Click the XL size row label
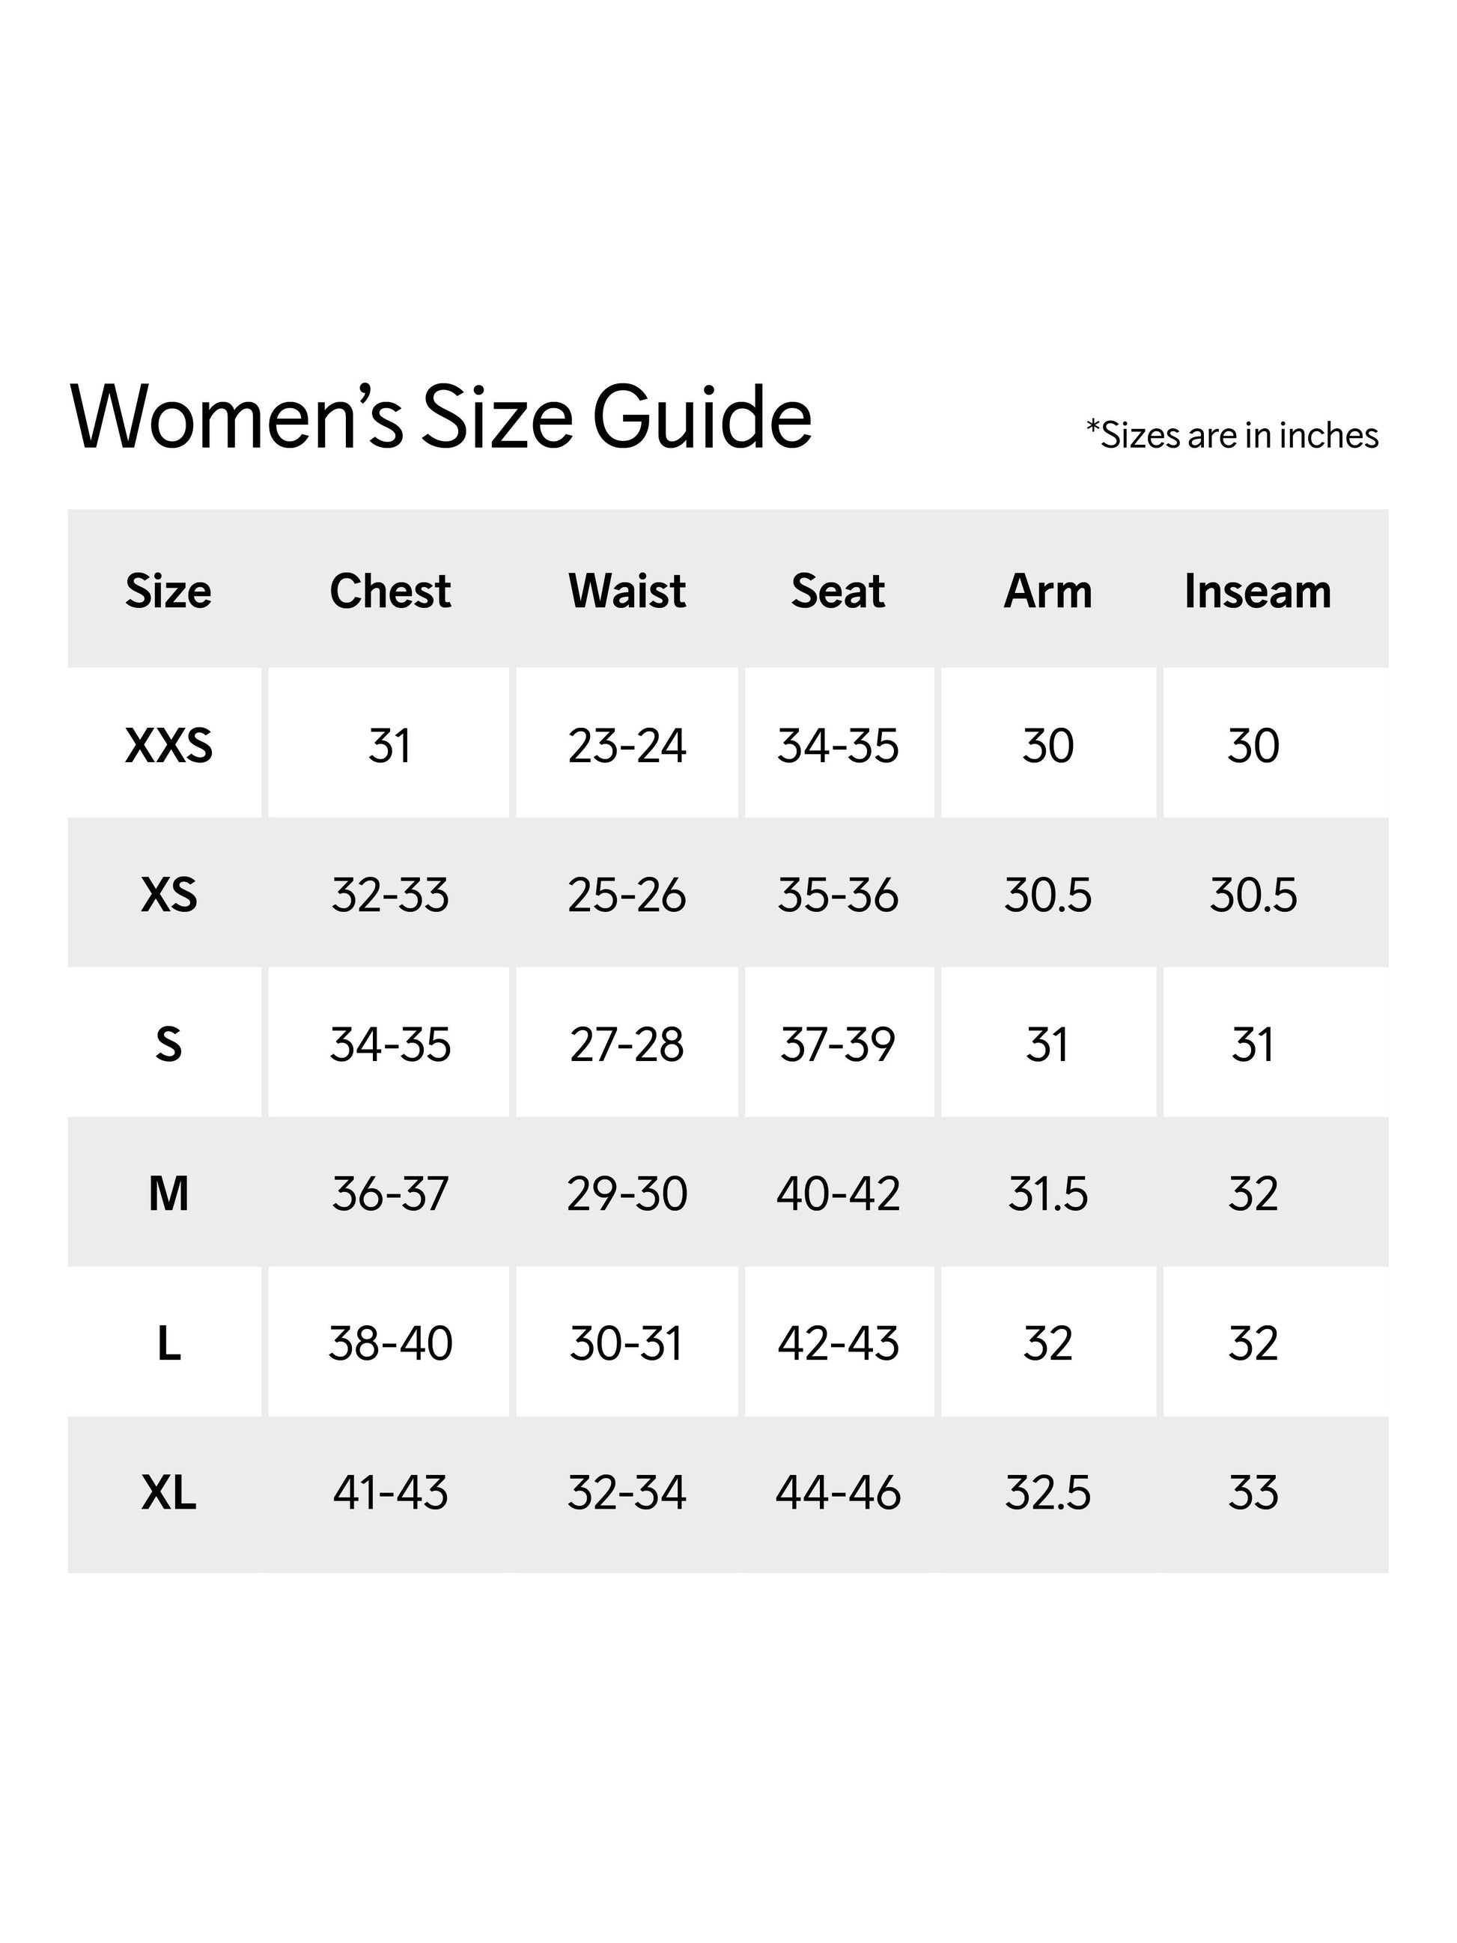Screen dimensions: 1457x1943 pos(168,1492)
